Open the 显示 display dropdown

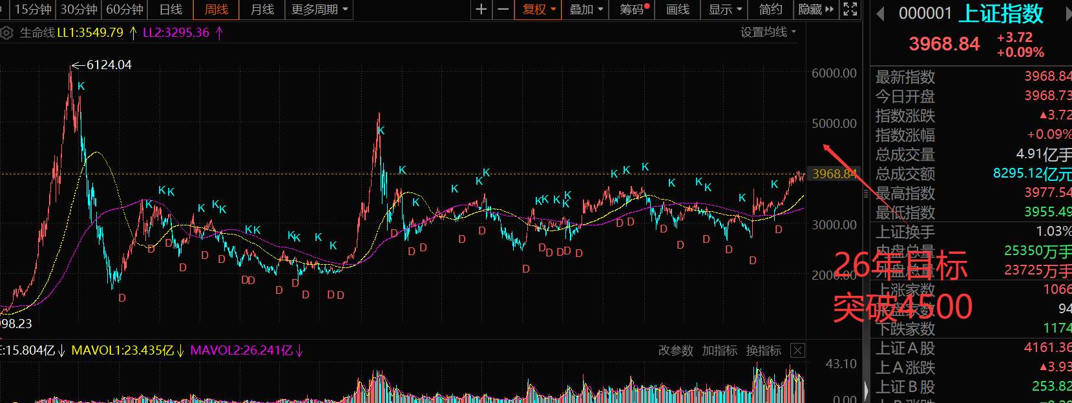pyautogui.click(x=725, y=9)
